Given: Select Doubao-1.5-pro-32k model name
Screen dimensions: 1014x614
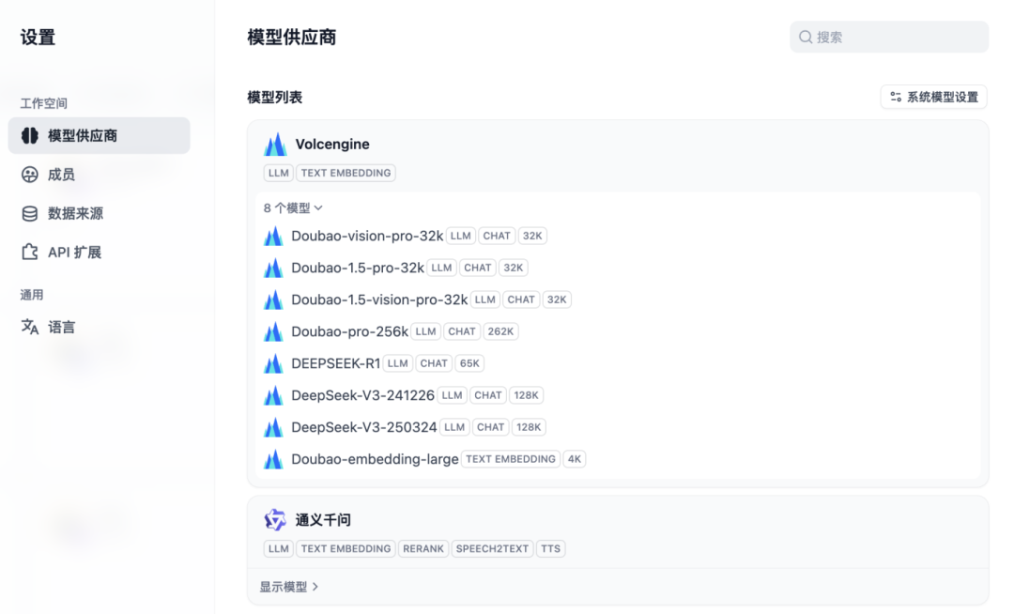Looking at the screenshot, I should click(358, 268).
